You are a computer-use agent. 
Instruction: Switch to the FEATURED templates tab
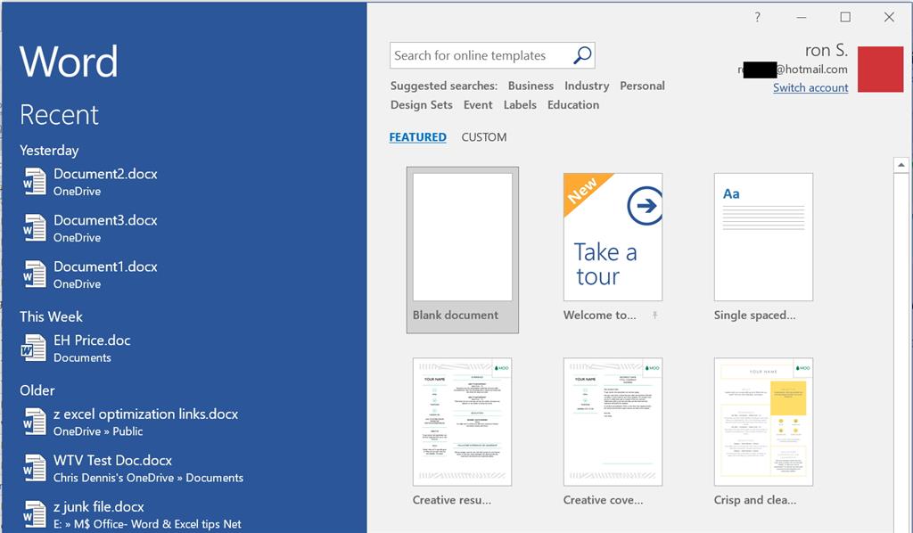[x=417, y=137]
